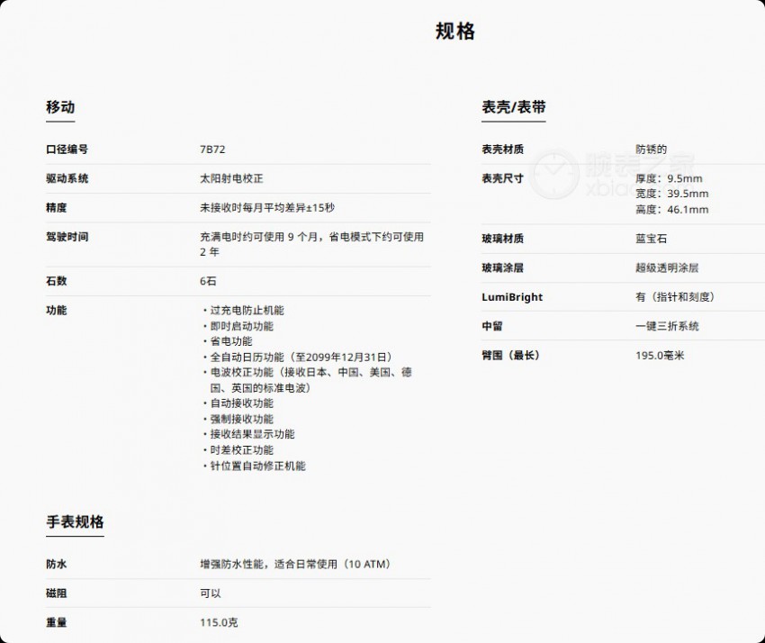Viewport: 765px width, 643px height.
Task: Select the bullet 强制接收功能
Action: click(241, 419)
